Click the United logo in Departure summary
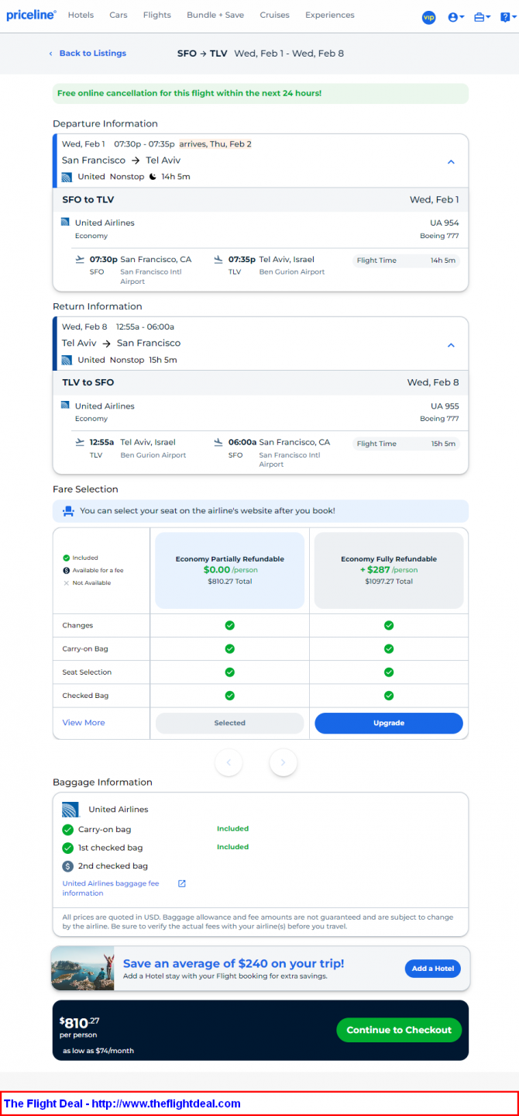This screenshot has height=1116, width=519. [67, 177]
